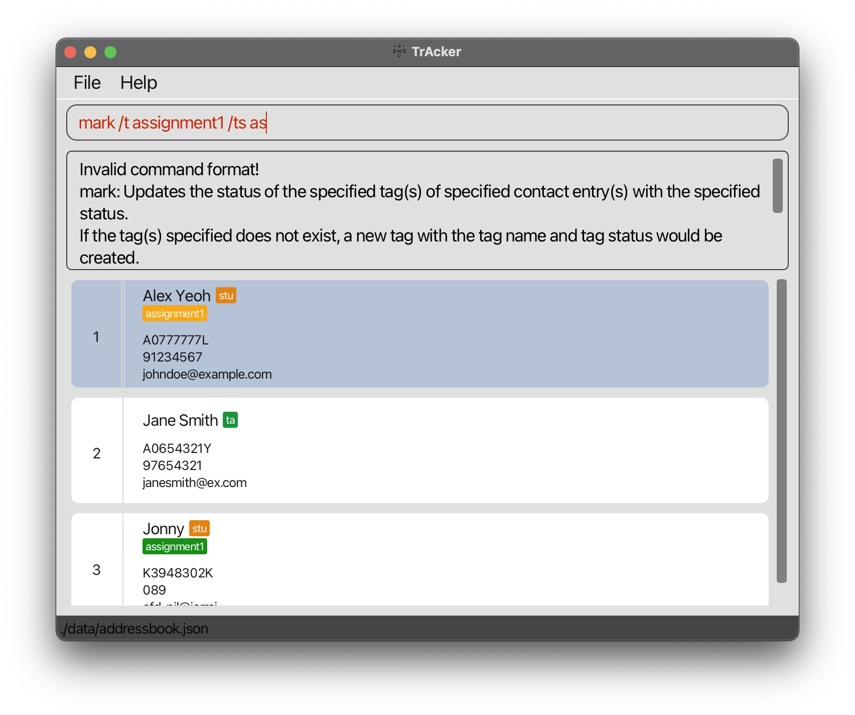Click the stu tag next to Jonny
This screenshot has height=715, width=855.
click(x=199, y=528)
